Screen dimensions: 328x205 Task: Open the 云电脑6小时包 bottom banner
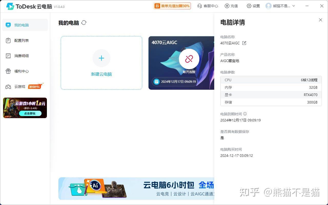point(136,189)
